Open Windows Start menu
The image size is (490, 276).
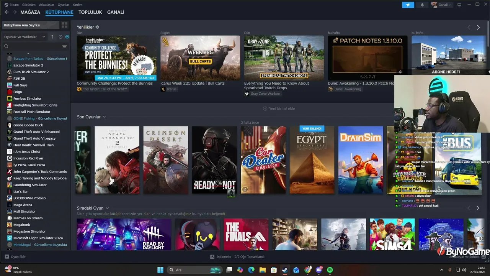pyautogui.click(x=160, y=270)
